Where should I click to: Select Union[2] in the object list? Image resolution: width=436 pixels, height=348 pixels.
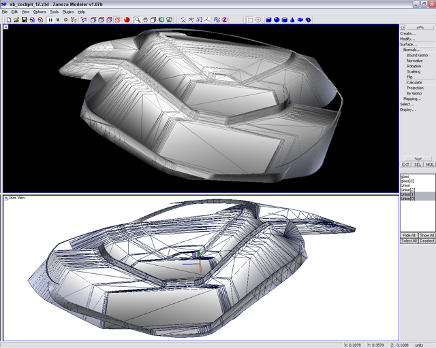pos(408,190)
